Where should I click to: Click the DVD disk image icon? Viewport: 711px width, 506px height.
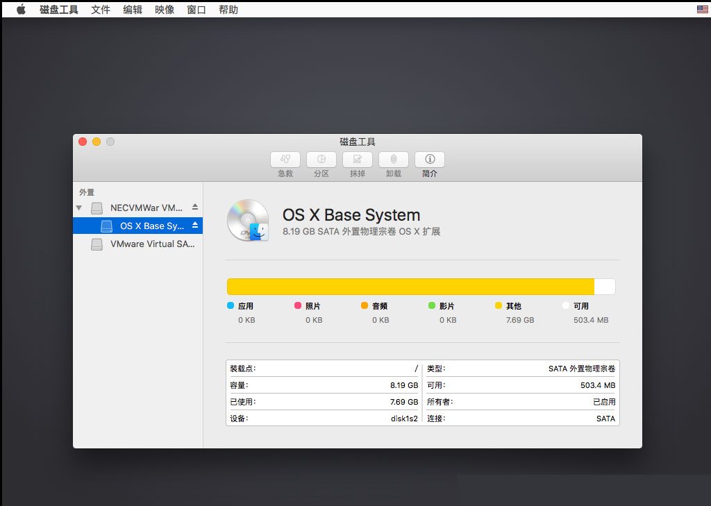point(248,221)
